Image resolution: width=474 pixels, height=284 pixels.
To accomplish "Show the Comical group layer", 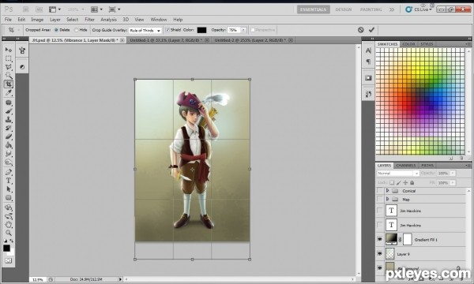I will pyautogui.click(x=380, y=191).
